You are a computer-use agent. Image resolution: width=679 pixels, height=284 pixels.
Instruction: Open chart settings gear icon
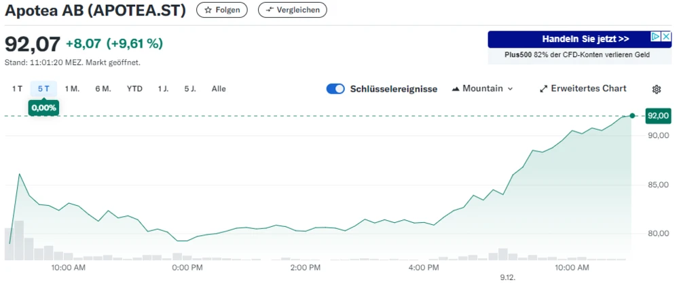(x=656, y=89)
